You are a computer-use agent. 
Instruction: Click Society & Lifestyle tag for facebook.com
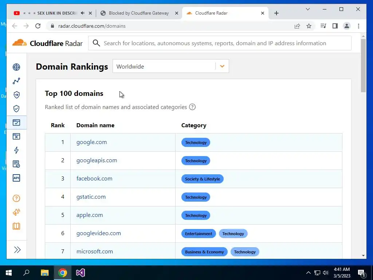203,179
